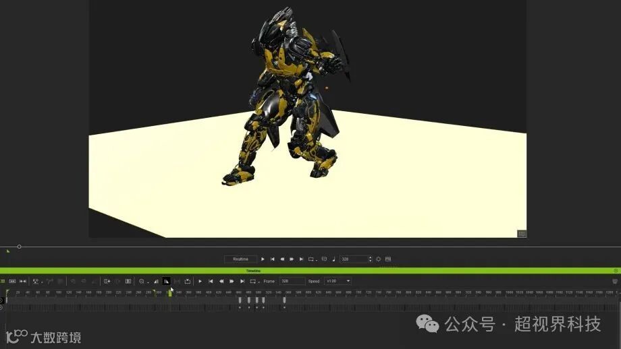Select the second keyframe in the key cluster

click(248, 300)
